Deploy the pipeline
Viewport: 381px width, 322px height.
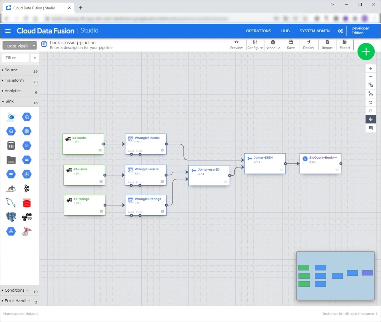[308, 45]
